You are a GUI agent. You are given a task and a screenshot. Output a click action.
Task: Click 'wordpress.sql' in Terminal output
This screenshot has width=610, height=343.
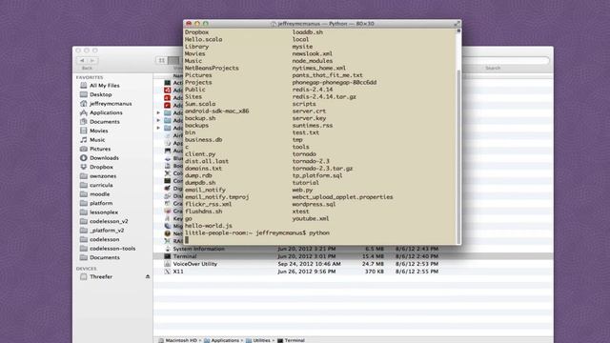point(314,204)
